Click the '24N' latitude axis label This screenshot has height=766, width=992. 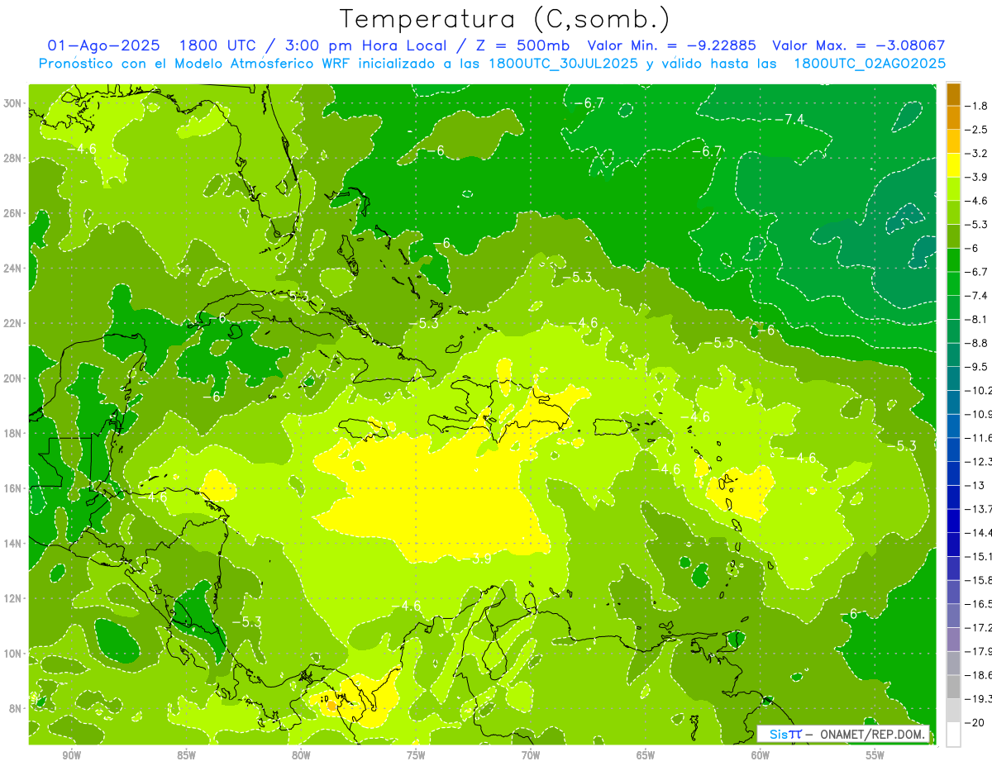tap(14, 269)
